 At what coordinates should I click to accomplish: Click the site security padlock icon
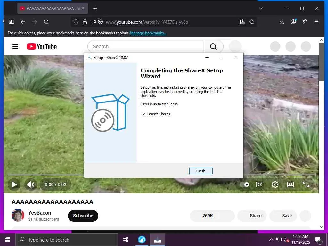click(x=85, y=22)
